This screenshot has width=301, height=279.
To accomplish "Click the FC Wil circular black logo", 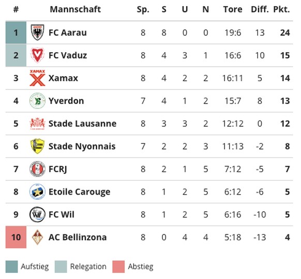I will 37,214.
